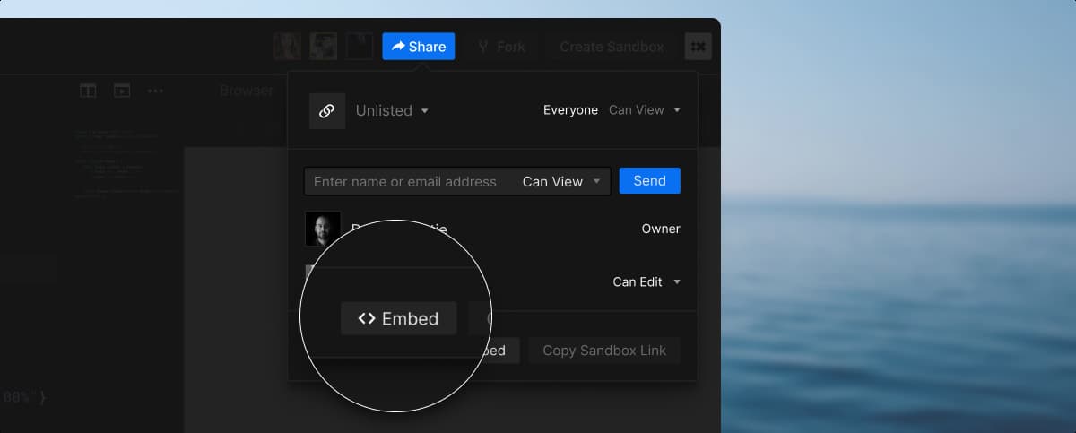Click the second collaborator avatar in header
Screen dimensions: 1076x433
[x=323, y=47]
